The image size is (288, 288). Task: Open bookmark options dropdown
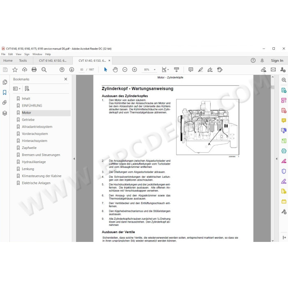[x=17, y=89]
